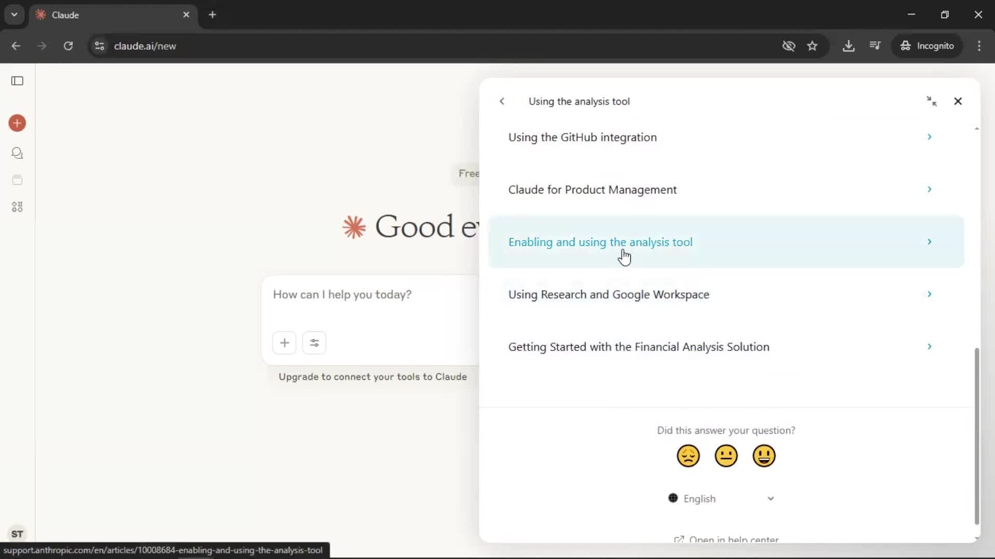Open the tab search dropdown arrow
The width and height of the screenshot is (995, 559).
[x=15, y=14]
